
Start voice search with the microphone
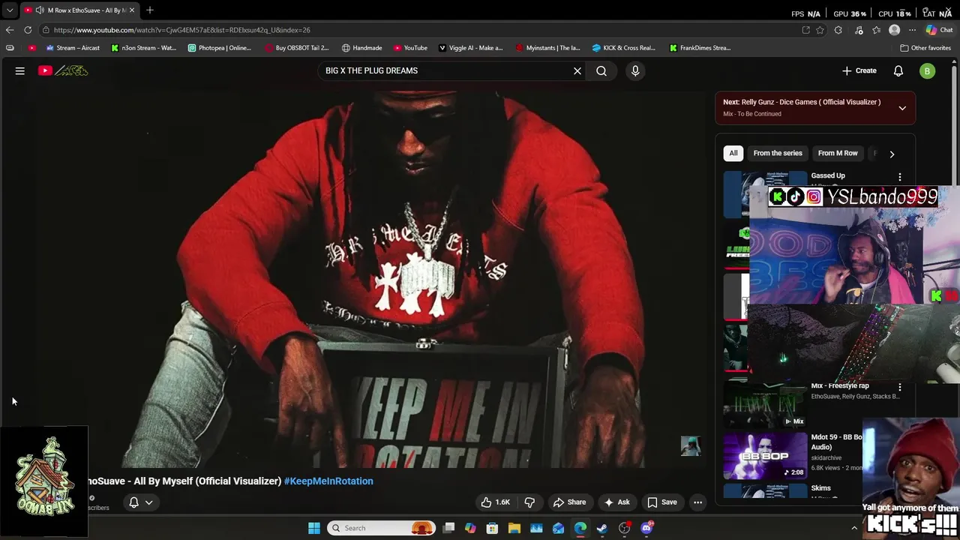click(x=635, y=70)
